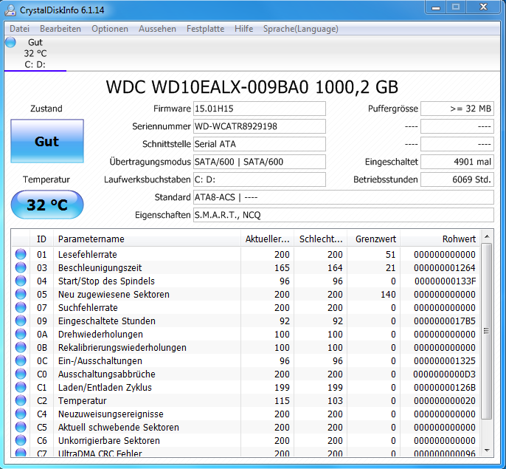Click the Schlecht... column header
This screenshot has height=469, width=506.
[x=320, y=239]
